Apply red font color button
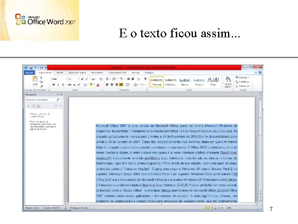Image resolution: width=298 pixels, height=224 pixels. coord(98,85)
